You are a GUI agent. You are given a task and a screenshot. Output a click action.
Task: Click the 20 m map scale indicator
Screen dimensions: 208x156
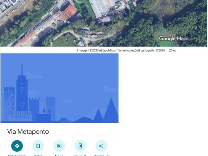pyautogui.click(x=172, y=50)
